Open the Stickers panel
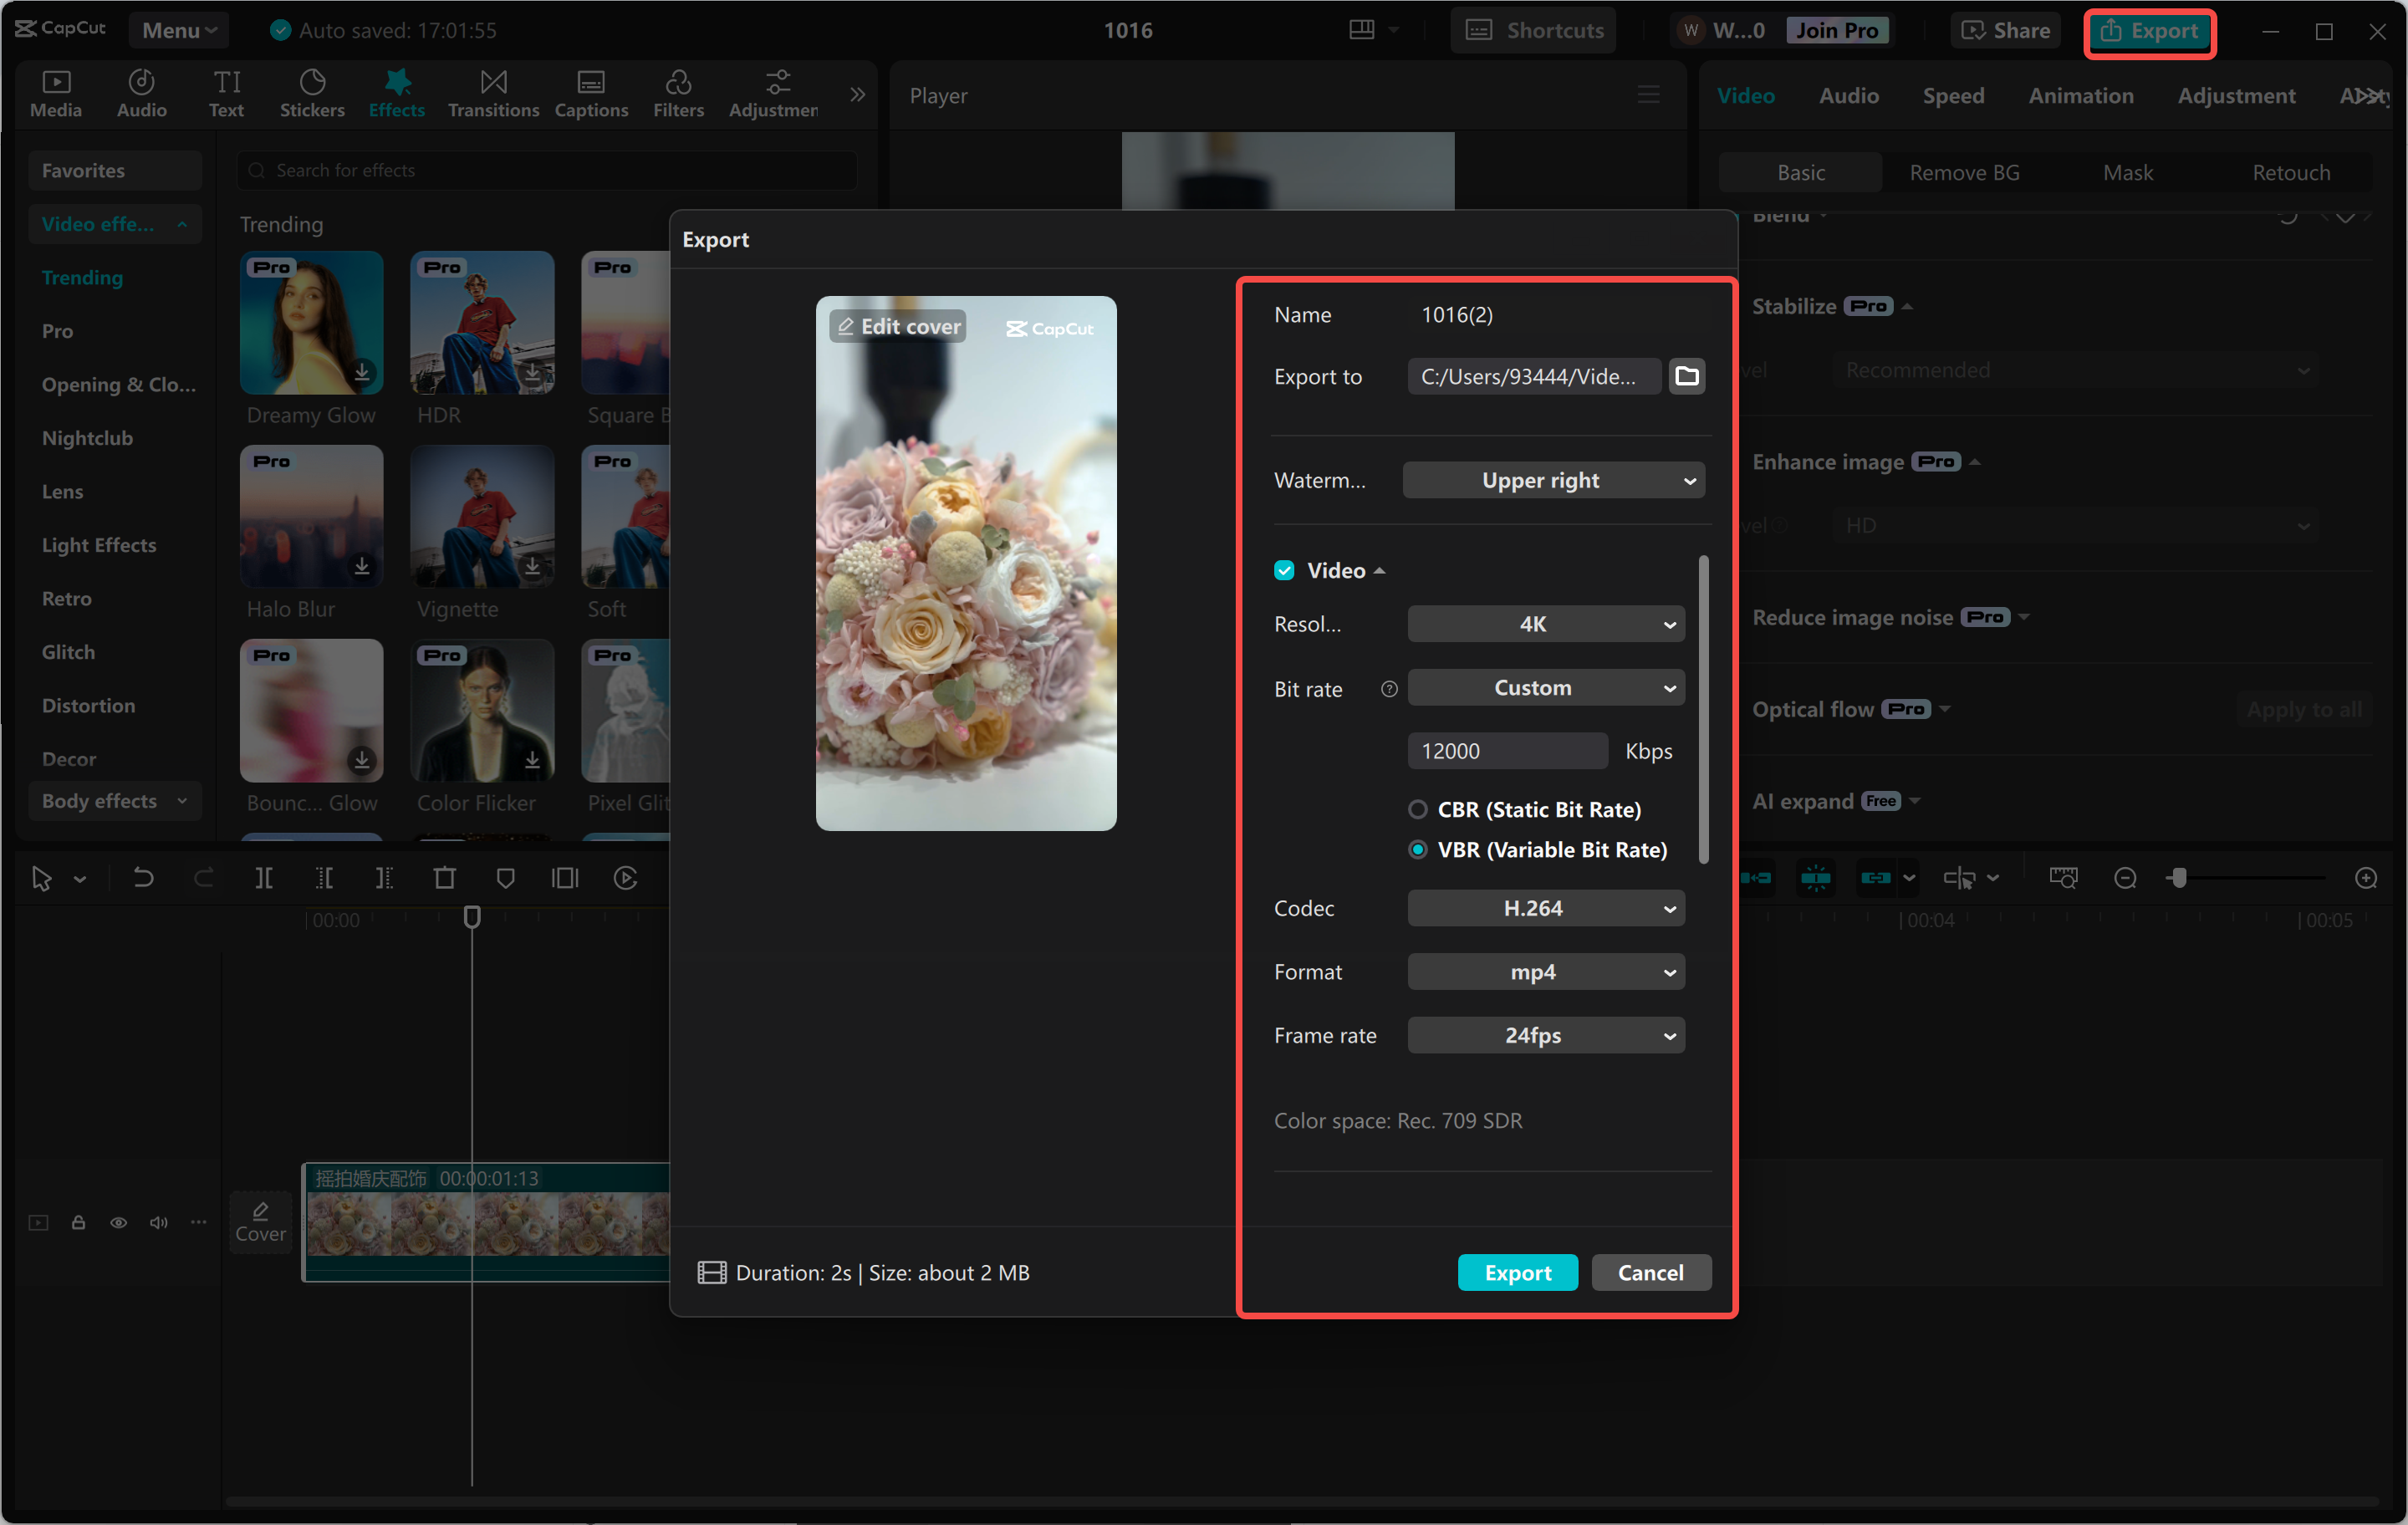This screenshot has height=1525, width=2408. [312, 93]
